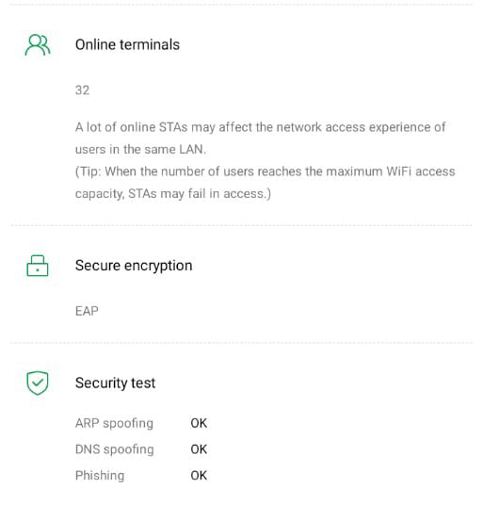The image size is (483, 505).
Task: Click the Secure encryption padlock icon
Action: tap(38, 266)
